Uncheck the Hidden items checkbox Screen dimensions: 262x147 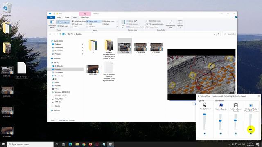(x=147, y=27)
